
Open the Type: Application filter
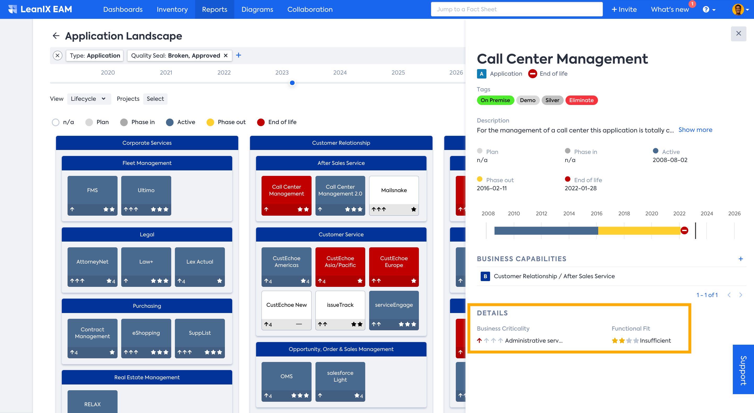(95, 55)
